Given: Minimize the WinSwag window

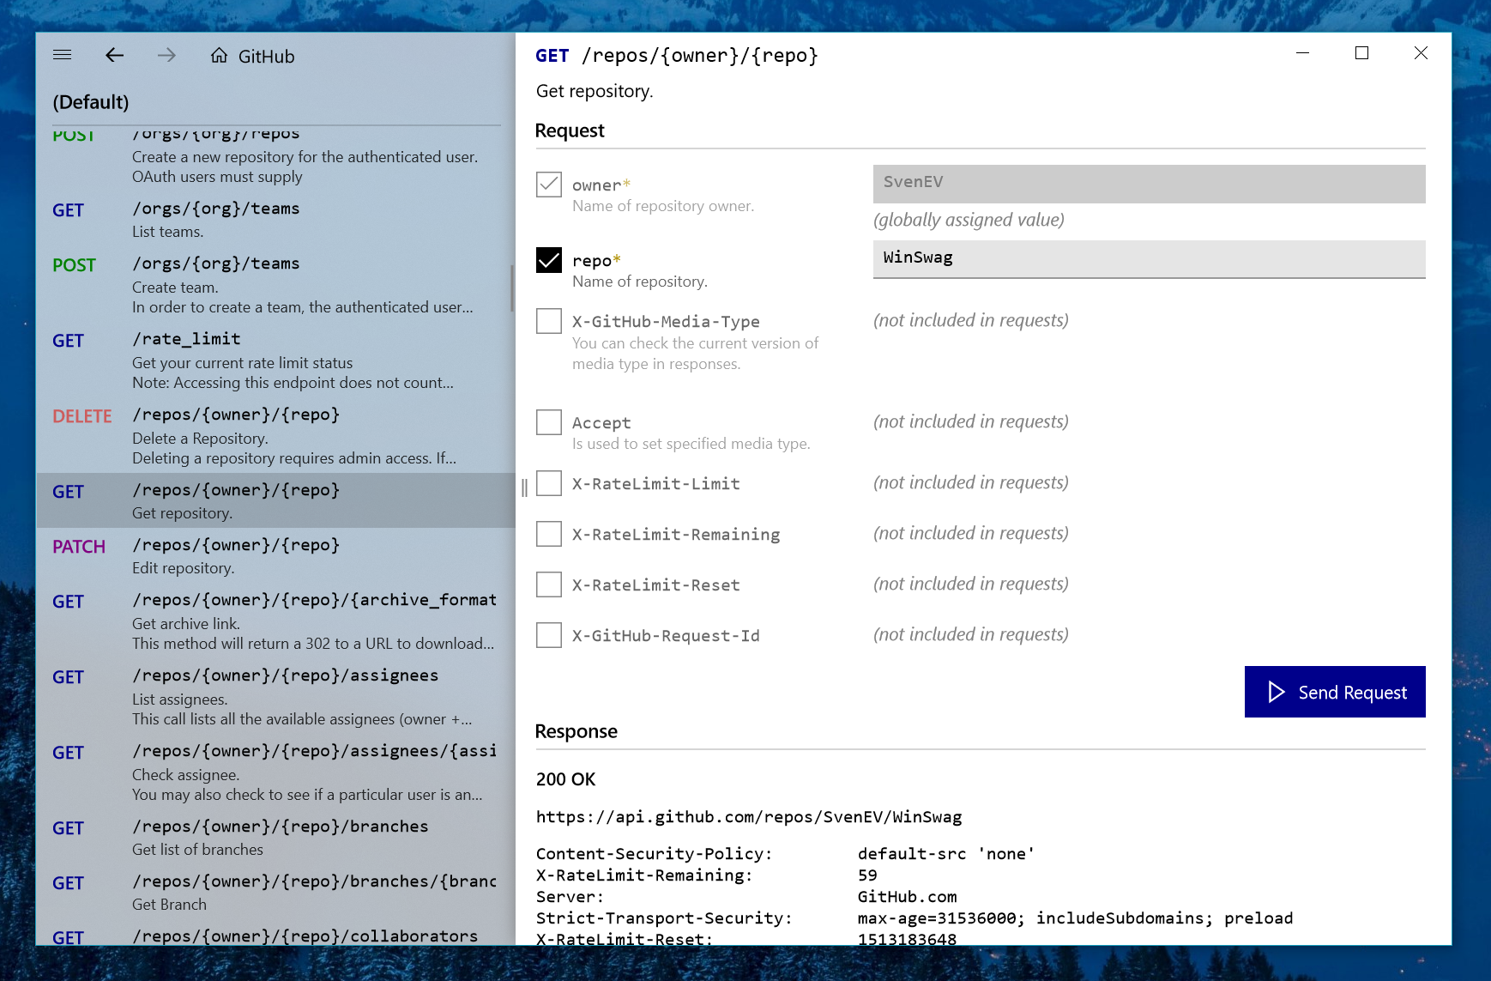Looking at the screenshot, I should (1302, 53).
